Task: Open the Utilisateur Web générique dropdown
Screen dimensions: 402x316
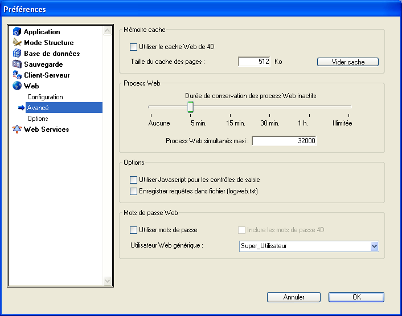Action: 374,246
